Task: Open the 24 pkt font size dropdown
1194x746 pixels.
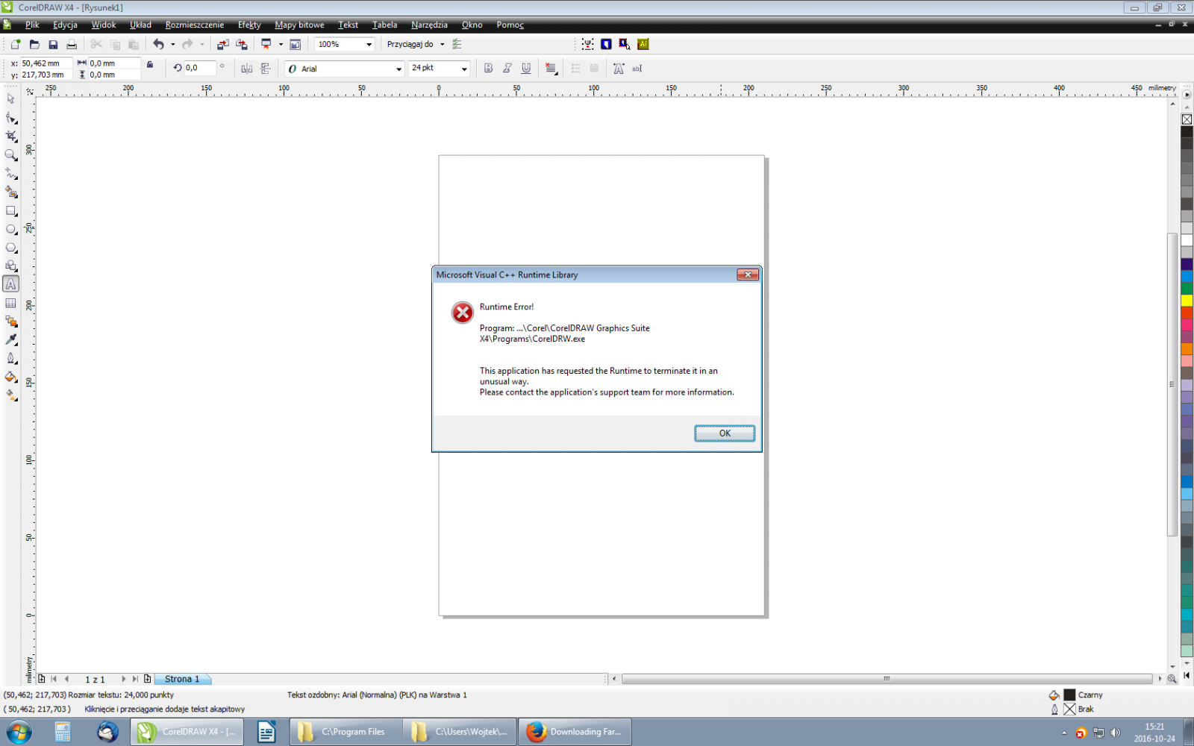Action: tap(464, 69)
